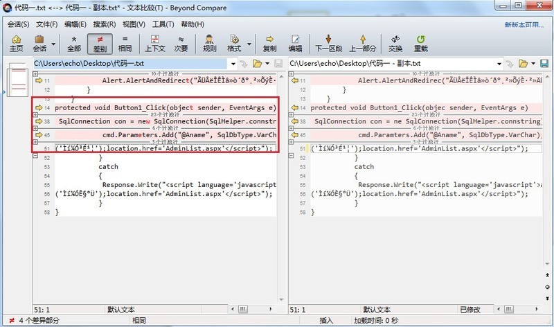
Task: Toggle the 差别 (differences only) filter
Action: [100, 43]
